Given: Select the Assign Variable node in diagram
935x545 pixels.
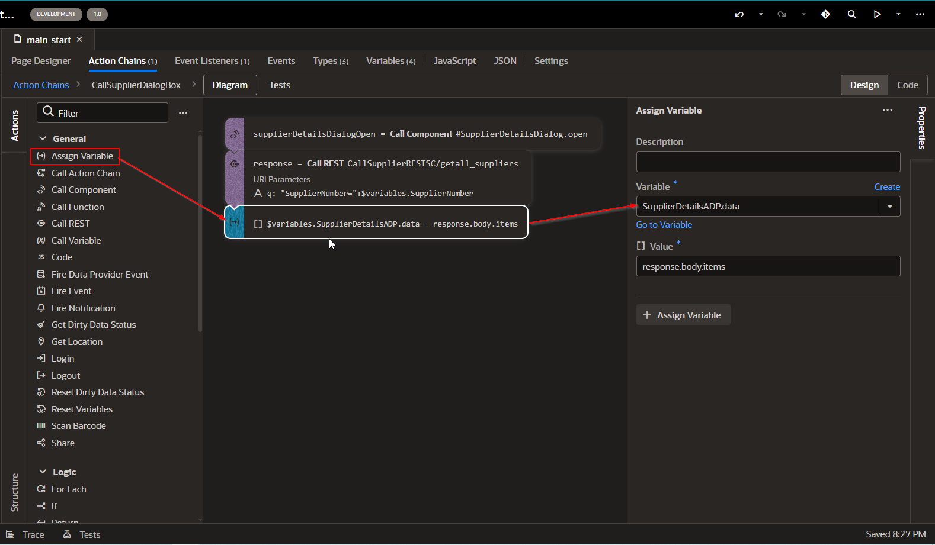Looking at the screenshot, I should [x=376, y=222].
